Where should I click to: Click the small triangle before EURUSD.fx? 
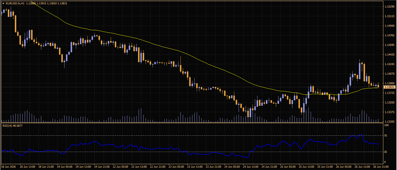pyautogui.click(x=3, y=3)
